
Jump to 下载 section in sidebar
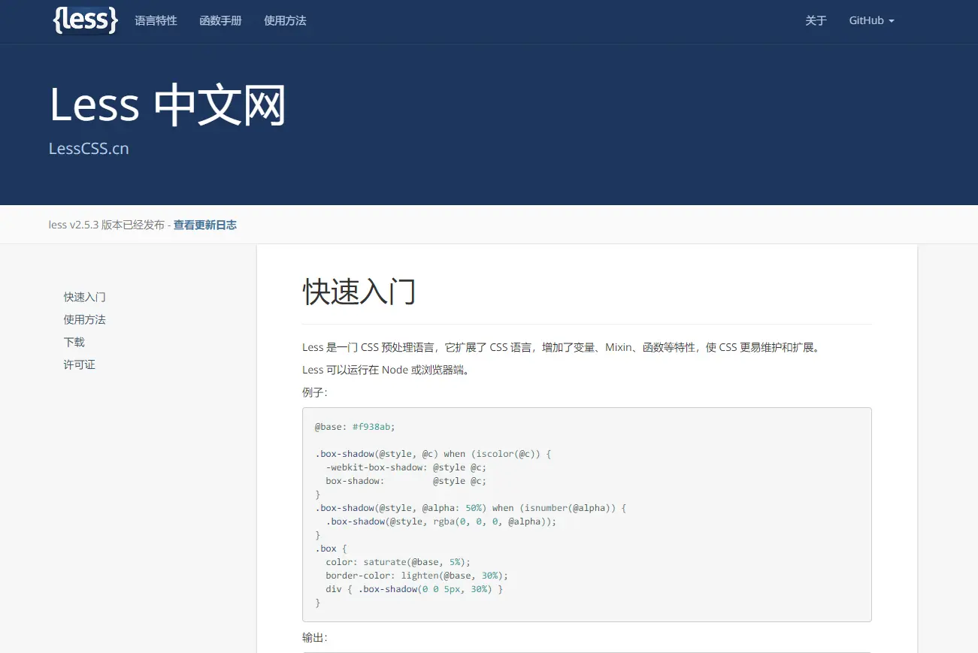click(74, 343)
